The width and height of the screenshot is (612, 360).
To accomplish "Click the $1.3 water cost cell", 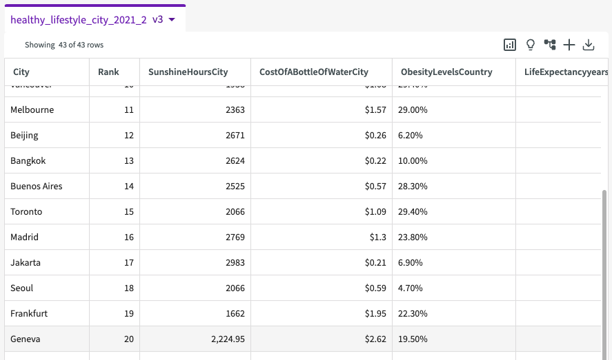I will (322, 237).
